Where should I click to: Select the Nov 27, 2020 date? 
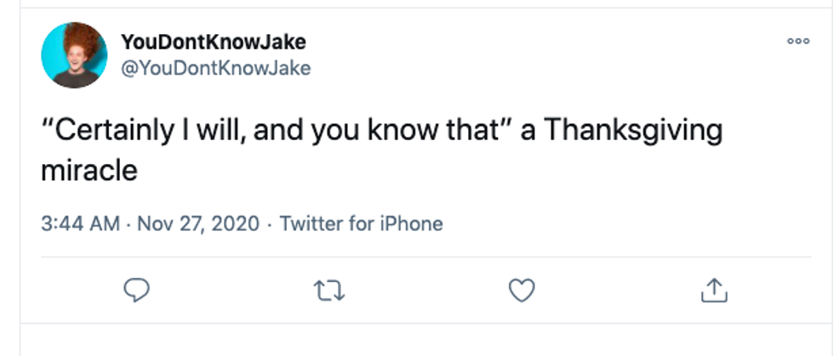(x=198, y=223)
